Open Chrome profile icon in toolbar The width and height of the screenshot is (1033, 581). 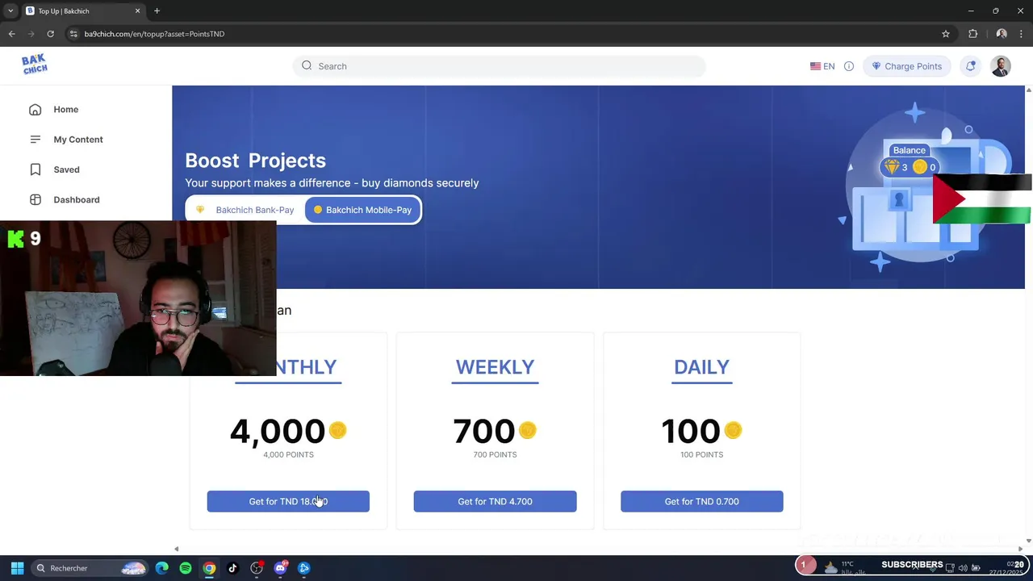point(1002,34)
